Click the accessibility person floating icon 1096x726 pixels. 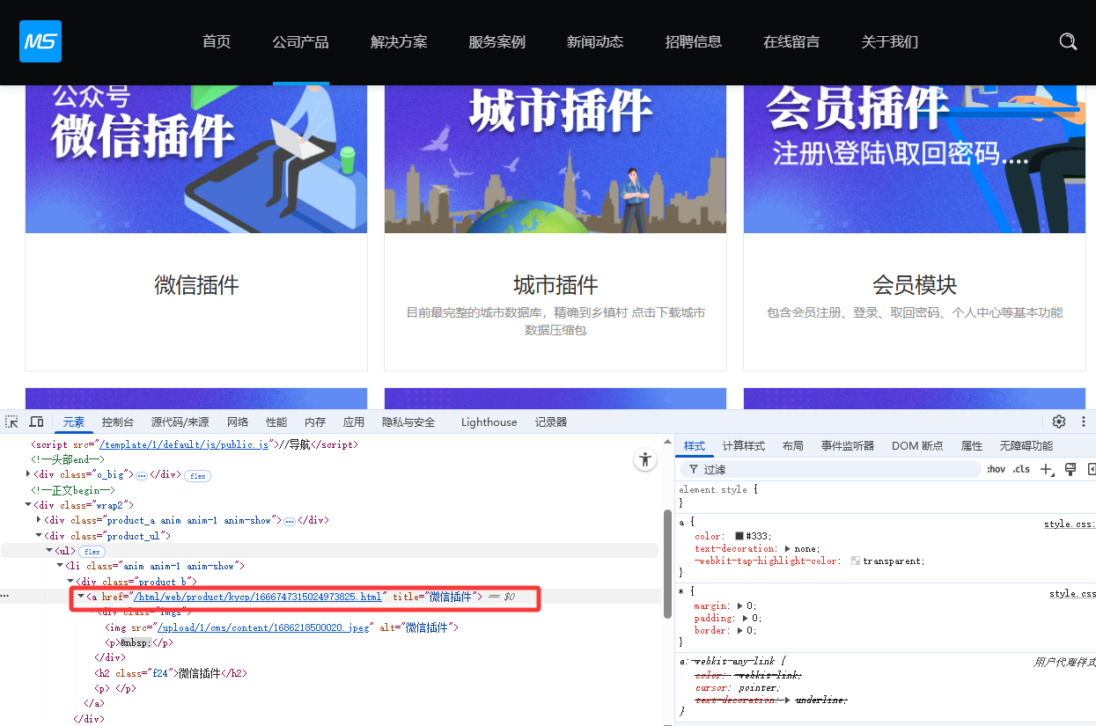(645, 459)
